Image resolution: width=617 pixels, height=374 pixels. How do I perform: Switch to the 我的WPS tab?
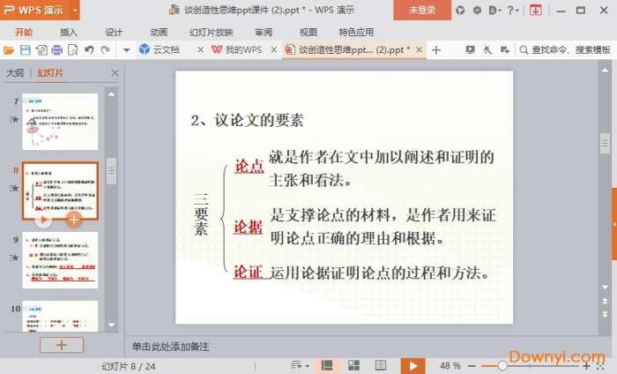pos(237,49)
